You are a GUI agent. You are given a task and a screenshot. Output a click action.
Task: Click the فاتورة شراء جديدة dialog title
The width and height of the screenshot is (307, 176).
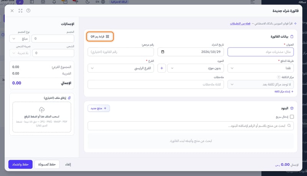coord(286,11)
